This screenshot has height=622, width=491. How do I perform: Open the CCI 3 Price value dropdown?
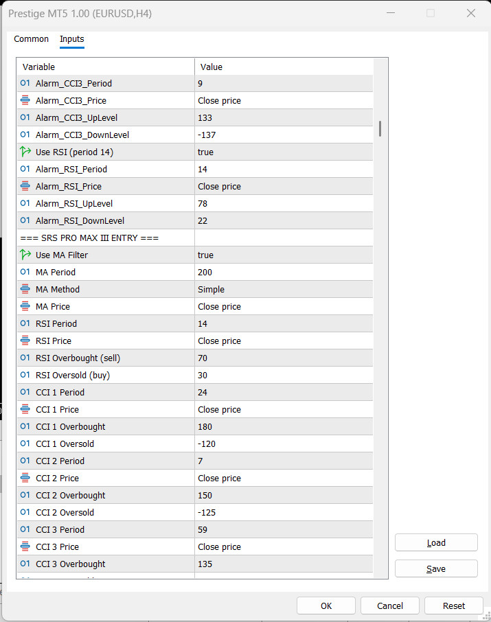(x=284, y=546)
